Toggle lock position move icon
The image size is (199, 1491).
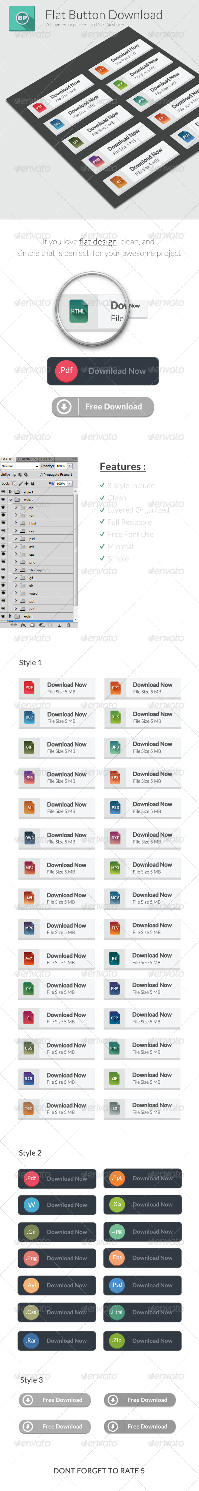(27, 484)
